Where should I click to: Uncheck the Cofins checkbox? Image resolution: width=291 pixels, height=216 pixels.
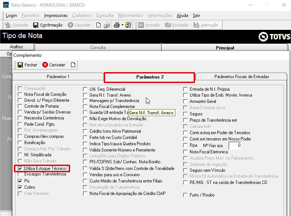click(x=20, y=187)
